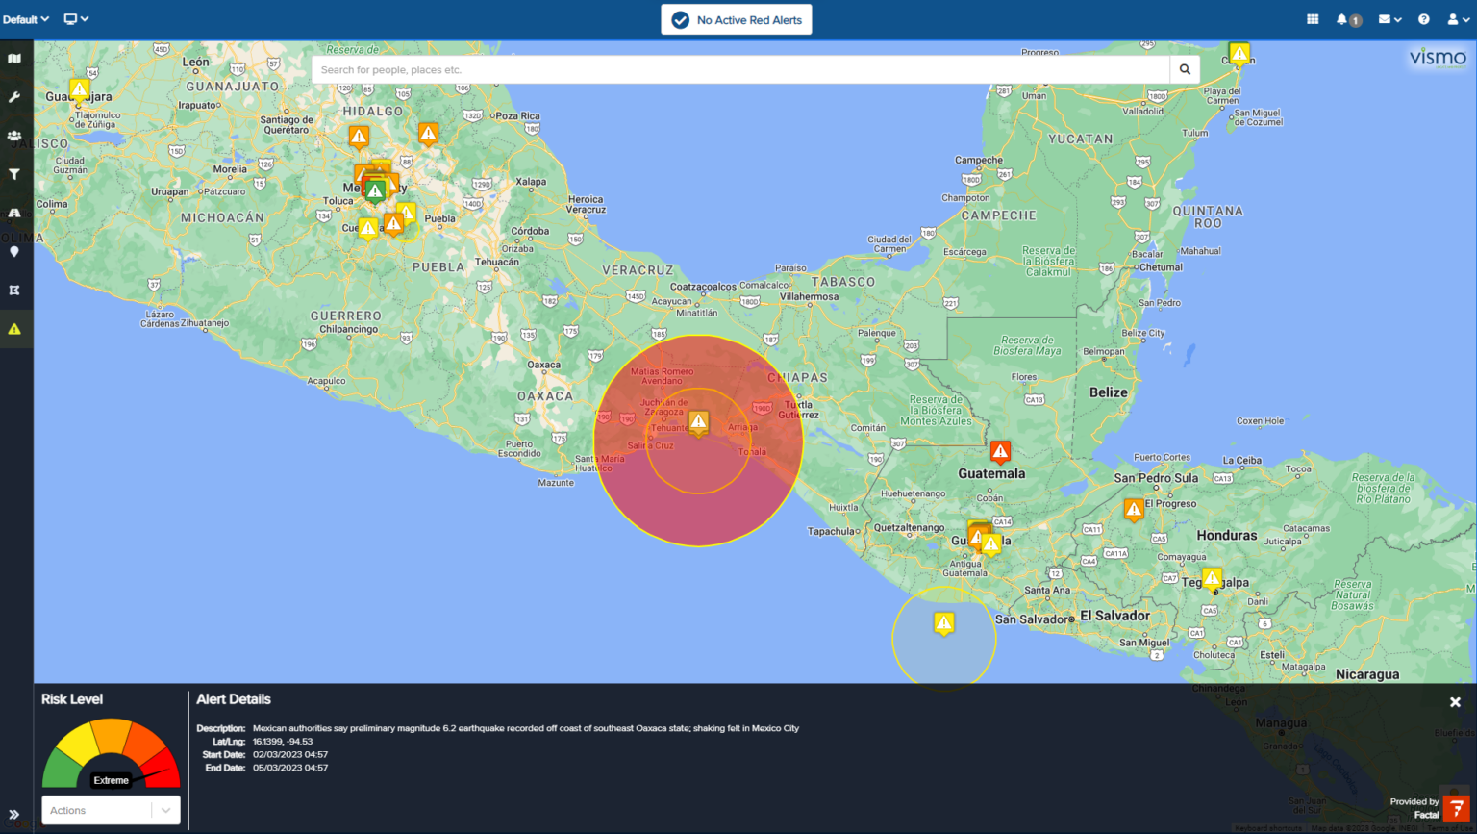Open the Actions dropdown

click(111, 810)
